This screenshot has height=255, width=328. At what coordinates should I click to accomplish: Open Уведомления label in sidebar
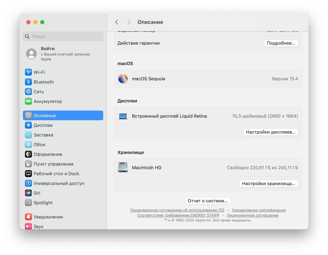tap(48, 217)
